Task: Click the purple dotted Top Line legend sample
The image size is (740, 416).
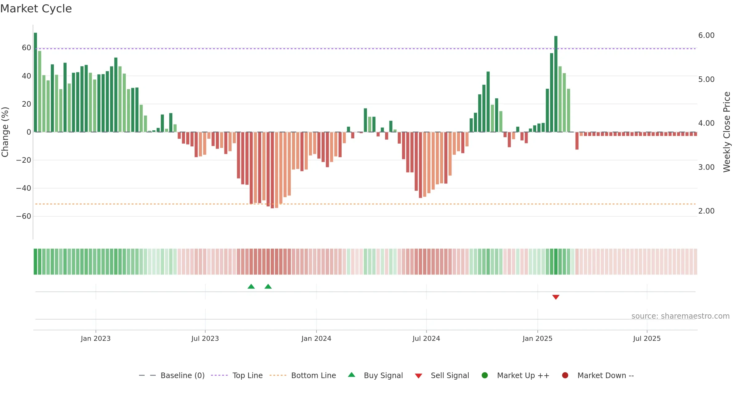Action: tap(219, 375)
